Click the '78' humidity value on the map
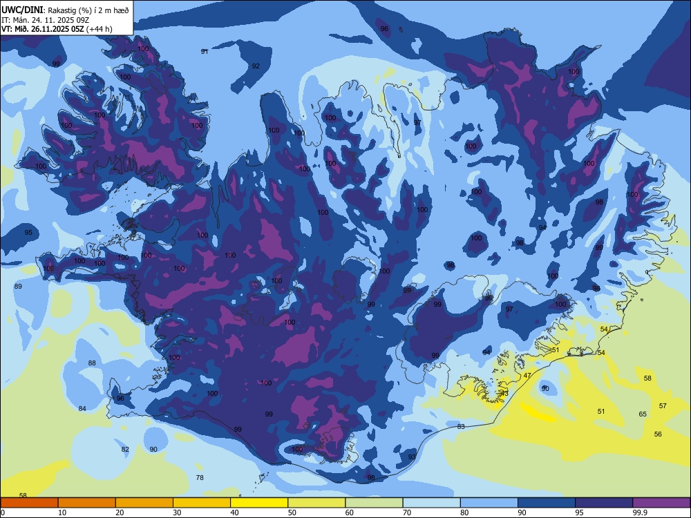Image resolution: width=691 pixels, height=518 pixels. pos(200,477)
